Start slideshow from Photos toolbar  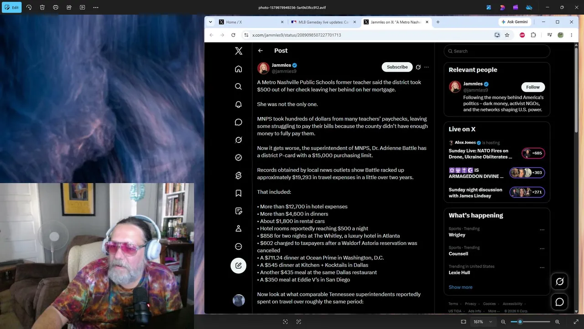pos(82,7)
